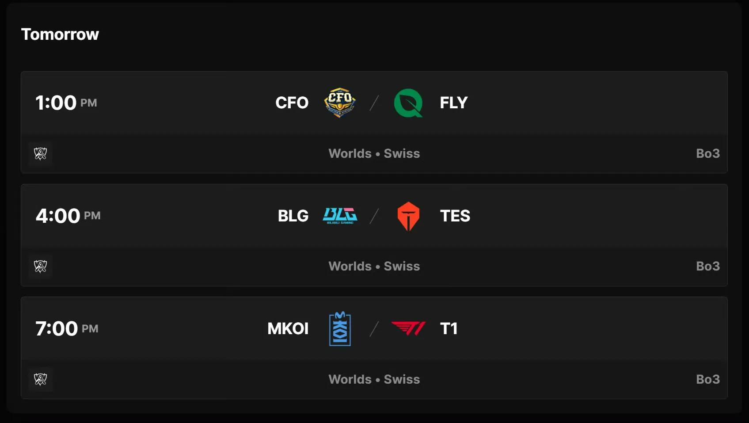The width and height of the screenshot is (749, 423).
Task: Select the TES team name
Action: 455,216
